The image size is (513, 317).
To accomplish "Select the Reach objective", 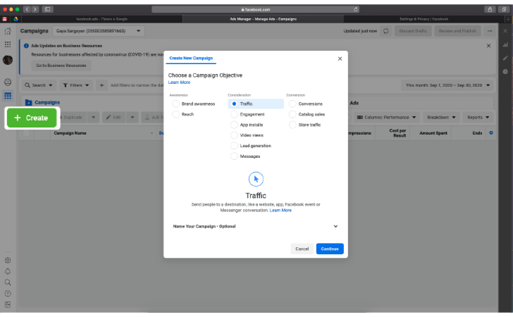I will [x=175, y=115].
